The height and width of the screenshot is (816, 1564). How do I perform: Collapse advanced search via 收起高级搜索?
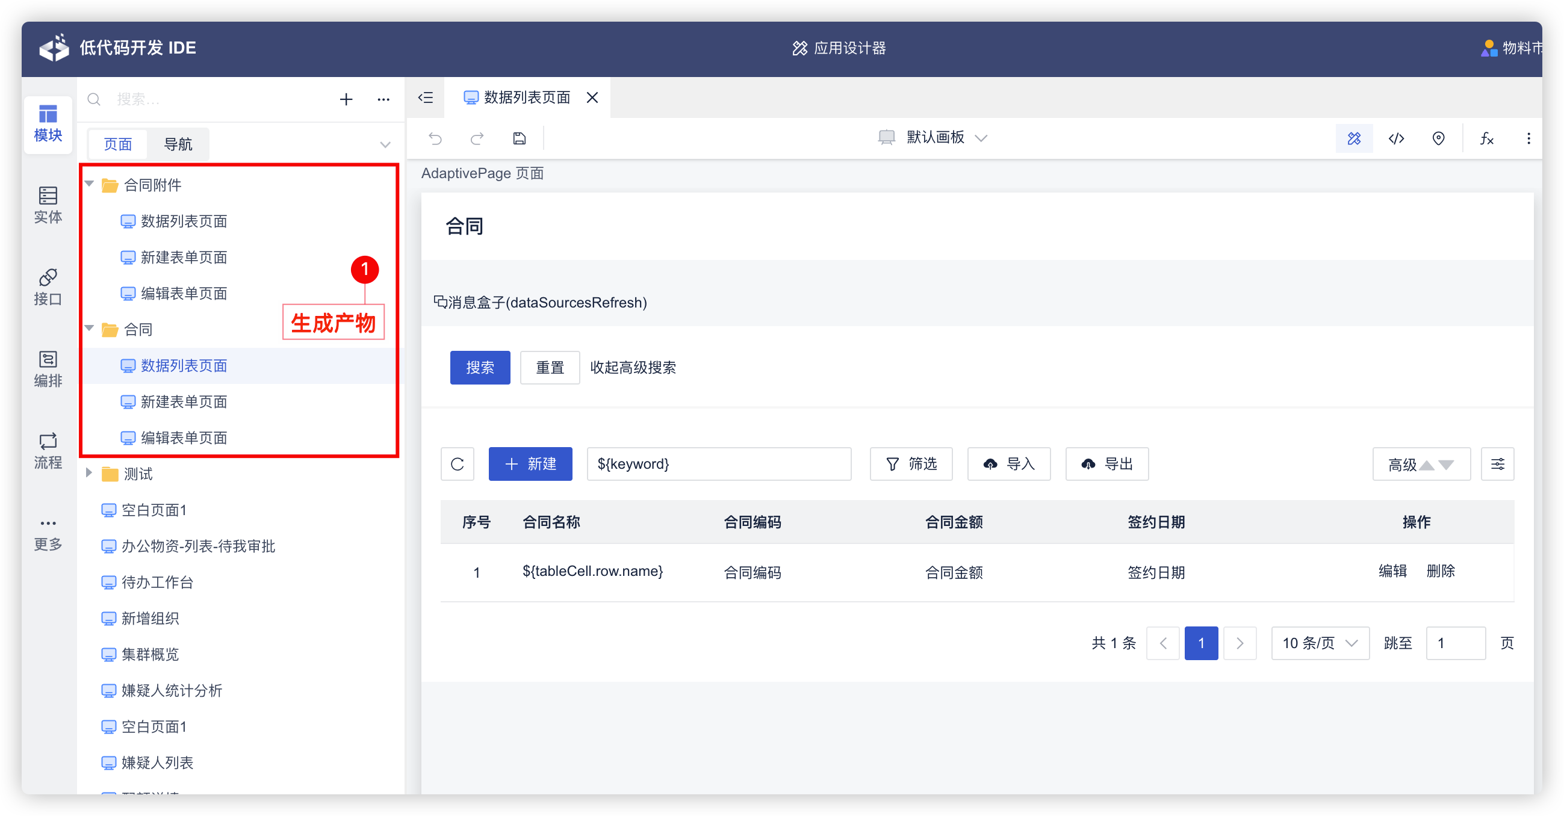pos(633,368)
